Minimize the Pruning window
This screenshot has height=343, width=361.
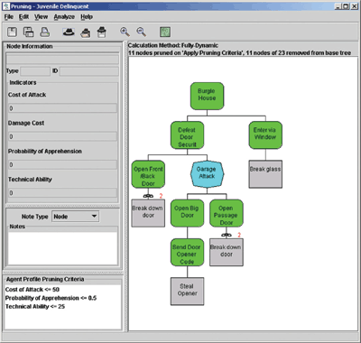[x=338, y=6]
